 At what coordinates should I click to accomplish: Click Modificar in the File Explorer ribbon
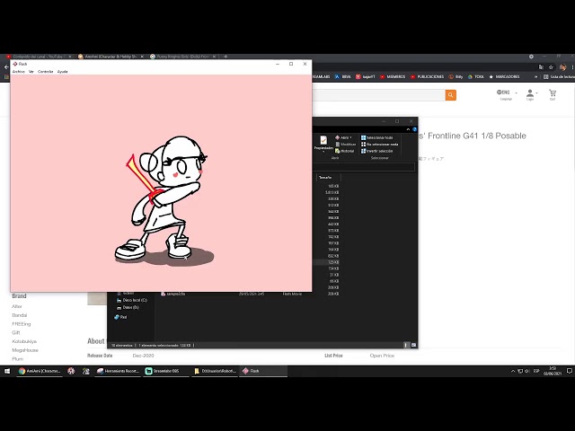pyautogui.click(x=345, y=144)
